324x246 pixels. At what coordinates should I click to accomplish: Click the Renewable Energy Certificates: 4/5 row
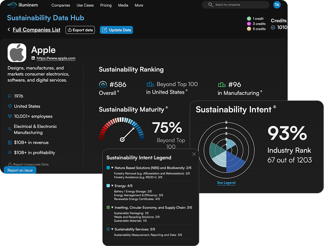137,199
